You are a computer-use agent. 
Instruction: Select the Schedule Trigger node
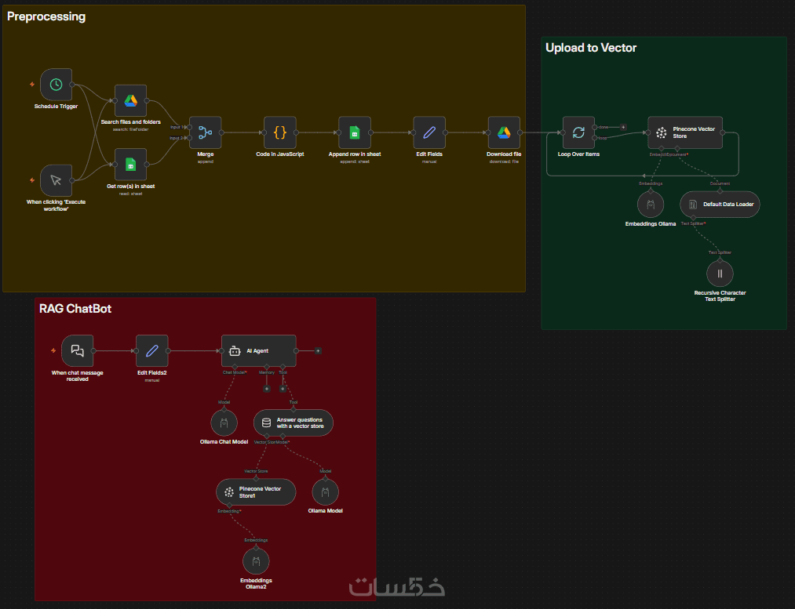pyautogui.click(x=56, y=85)
